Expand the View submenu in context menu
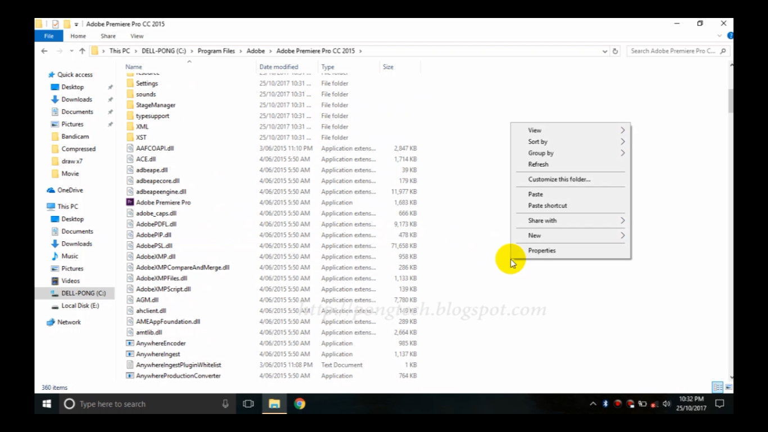The image size is (768, 432). click(x=571, y=130)
